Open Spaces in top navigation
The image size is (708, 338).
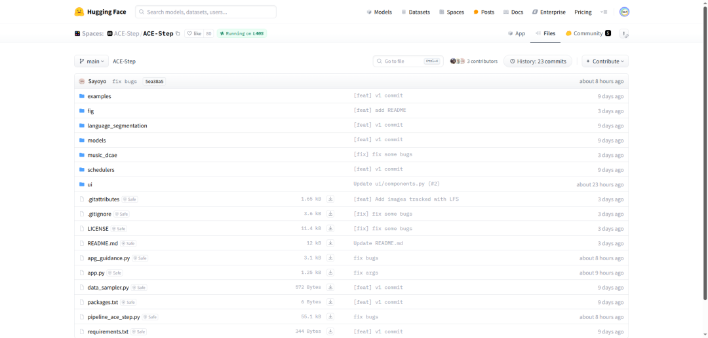452,12
